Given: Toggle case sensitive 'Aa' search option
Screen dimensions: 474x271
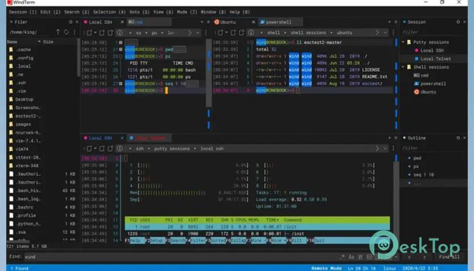Looking at the screenshot, I should coord(351,257).
